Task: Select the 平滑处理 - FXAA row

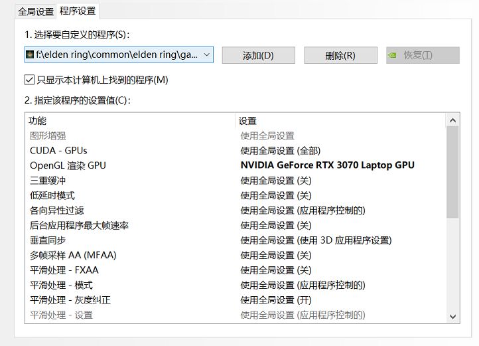Action: pos(64,270)
